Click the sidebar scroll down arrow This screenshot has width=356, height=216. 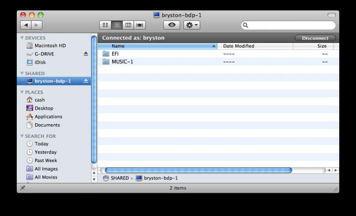(x=94, y=179)
